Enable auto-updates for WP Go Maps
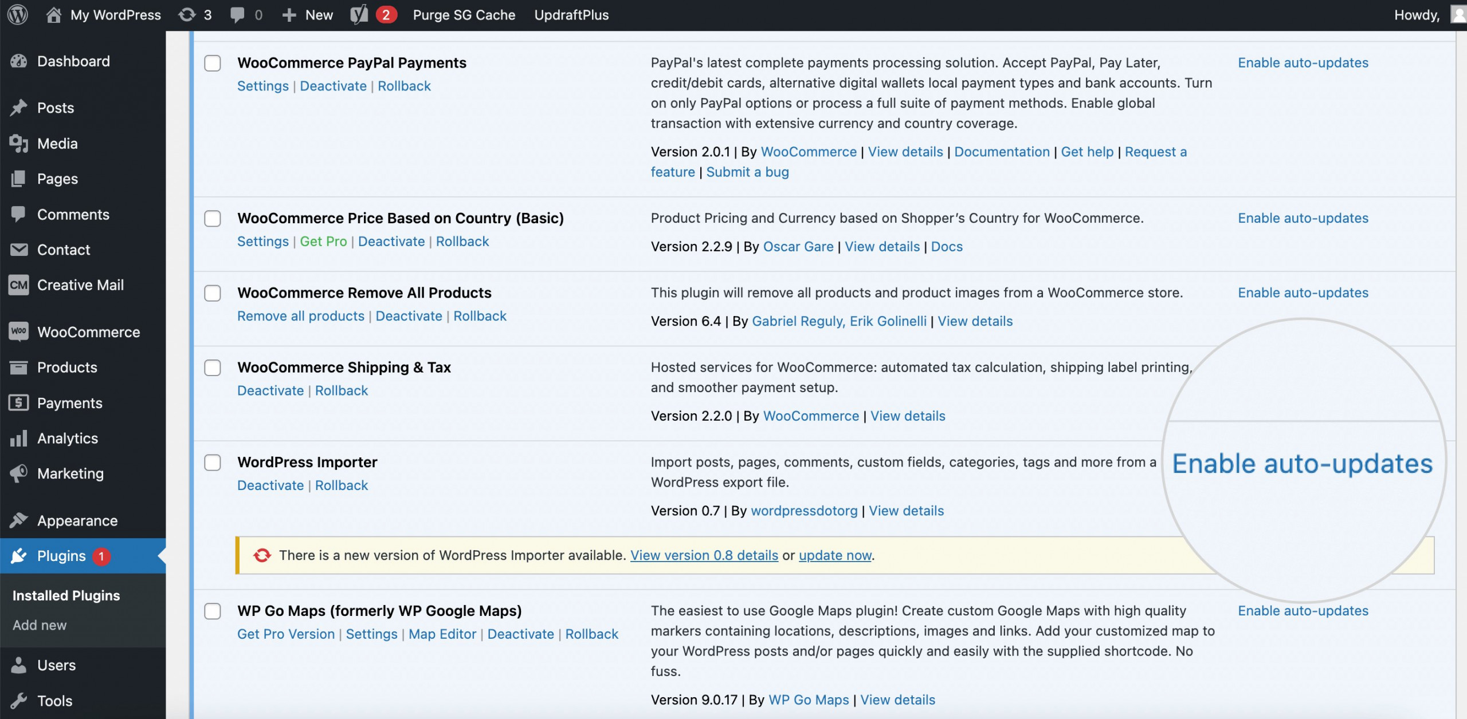This screenshot has height=719, width=1467. pyautogui.click(x=1303, y=611)
